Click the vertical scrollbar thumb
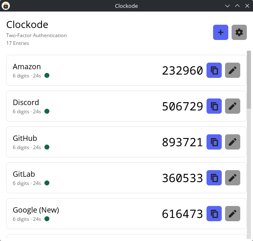This screenshot has width=253, height=241. 249,80
